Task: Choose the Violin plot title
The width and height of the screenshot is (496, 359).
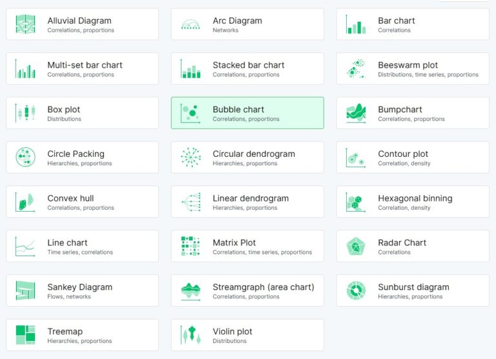Action: point(232,331)
